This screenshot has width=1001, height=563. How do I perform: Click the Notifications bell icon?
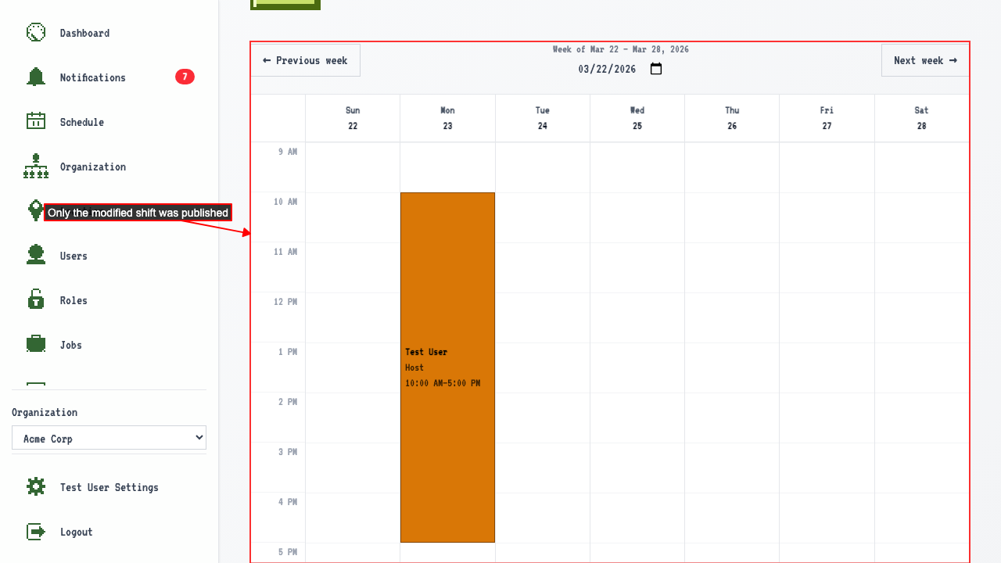(36, 77)
